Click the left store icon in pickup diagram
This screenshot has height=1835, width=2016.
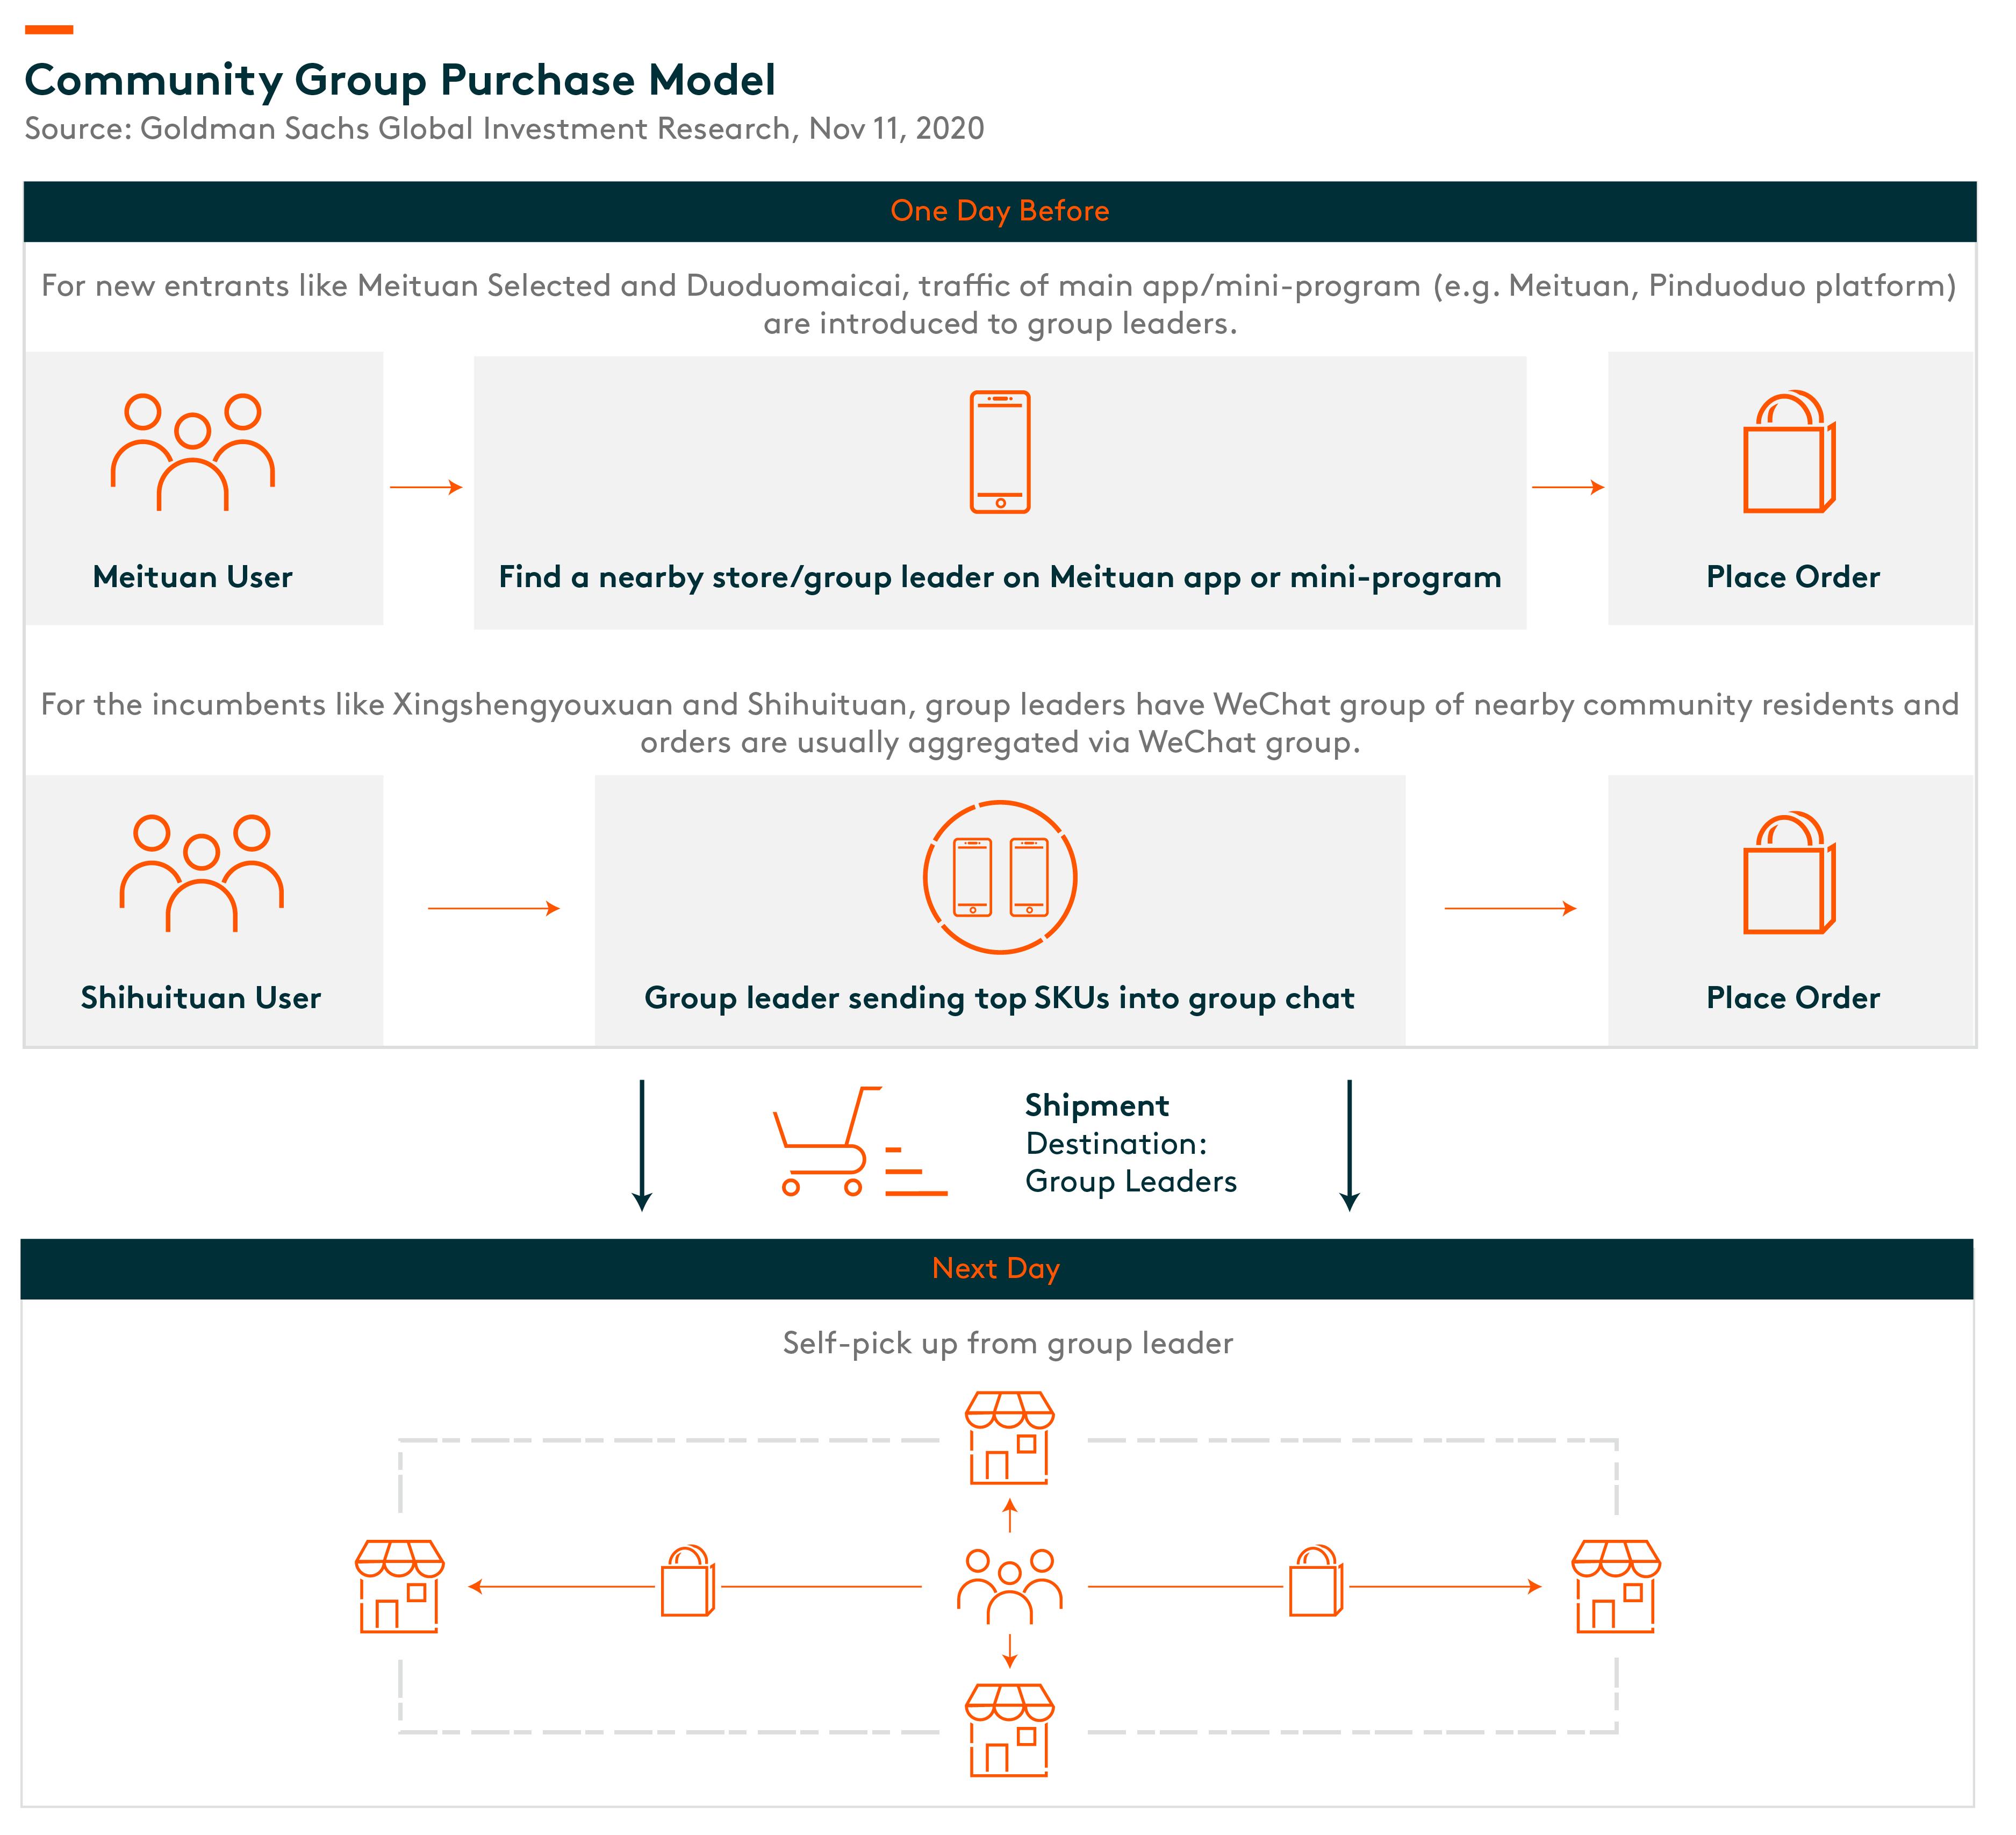pyautogui.click(x=400, y=1587)
